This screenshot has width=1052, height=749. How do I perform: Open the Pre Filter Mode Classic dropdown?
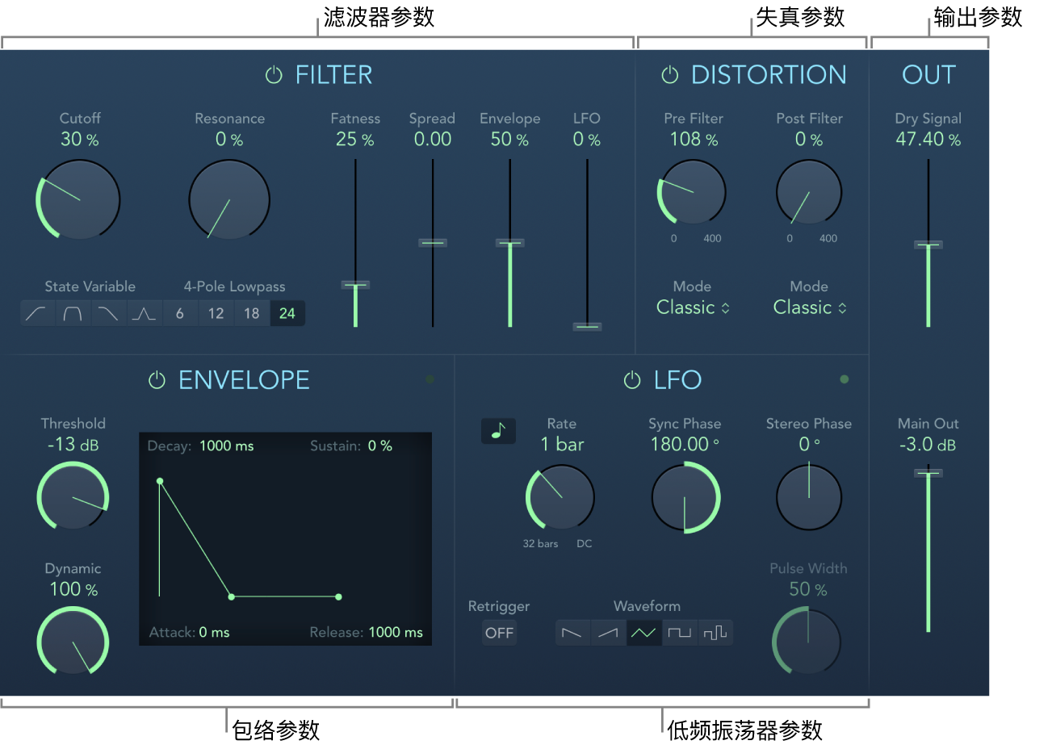coord(693,308)
